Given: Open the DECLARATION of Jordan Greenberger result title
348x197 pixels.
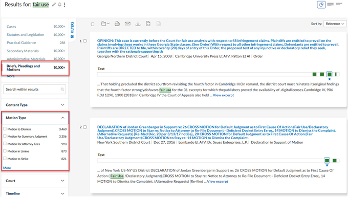Looking at the screenshot, I should [x=216, y=132].
